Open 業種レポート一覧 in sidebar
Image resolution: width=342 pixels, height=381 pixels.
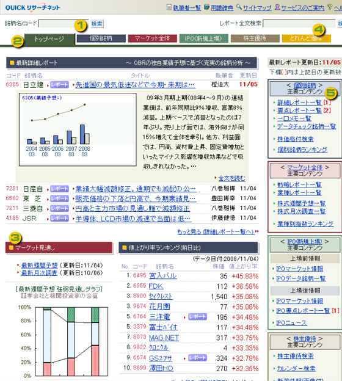pos(299,193)
